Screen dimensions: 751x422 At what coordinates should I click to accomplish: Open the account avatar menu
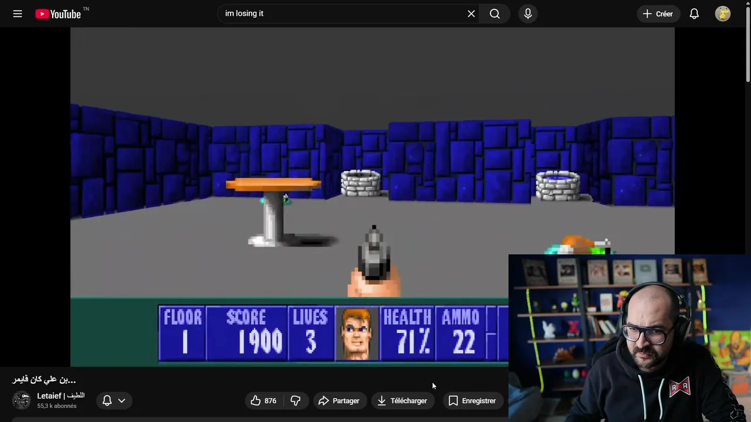pos(723,13)
